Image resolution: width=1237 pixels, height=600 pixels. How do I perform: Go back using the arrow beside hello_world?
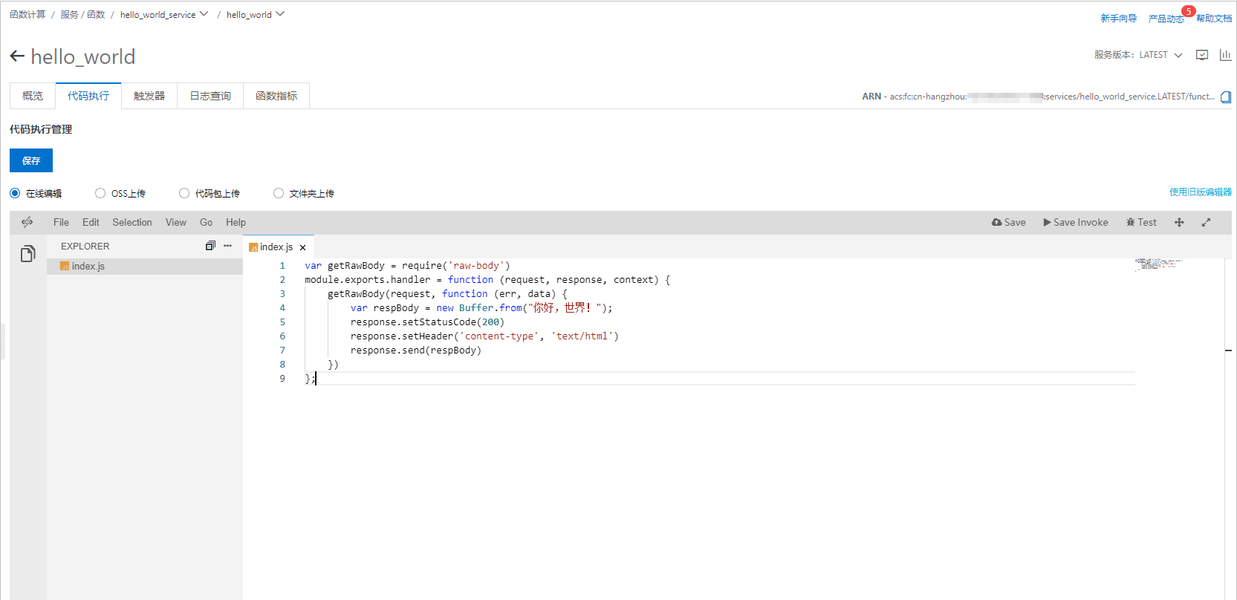pyautogui.click(x=17, y=56)
